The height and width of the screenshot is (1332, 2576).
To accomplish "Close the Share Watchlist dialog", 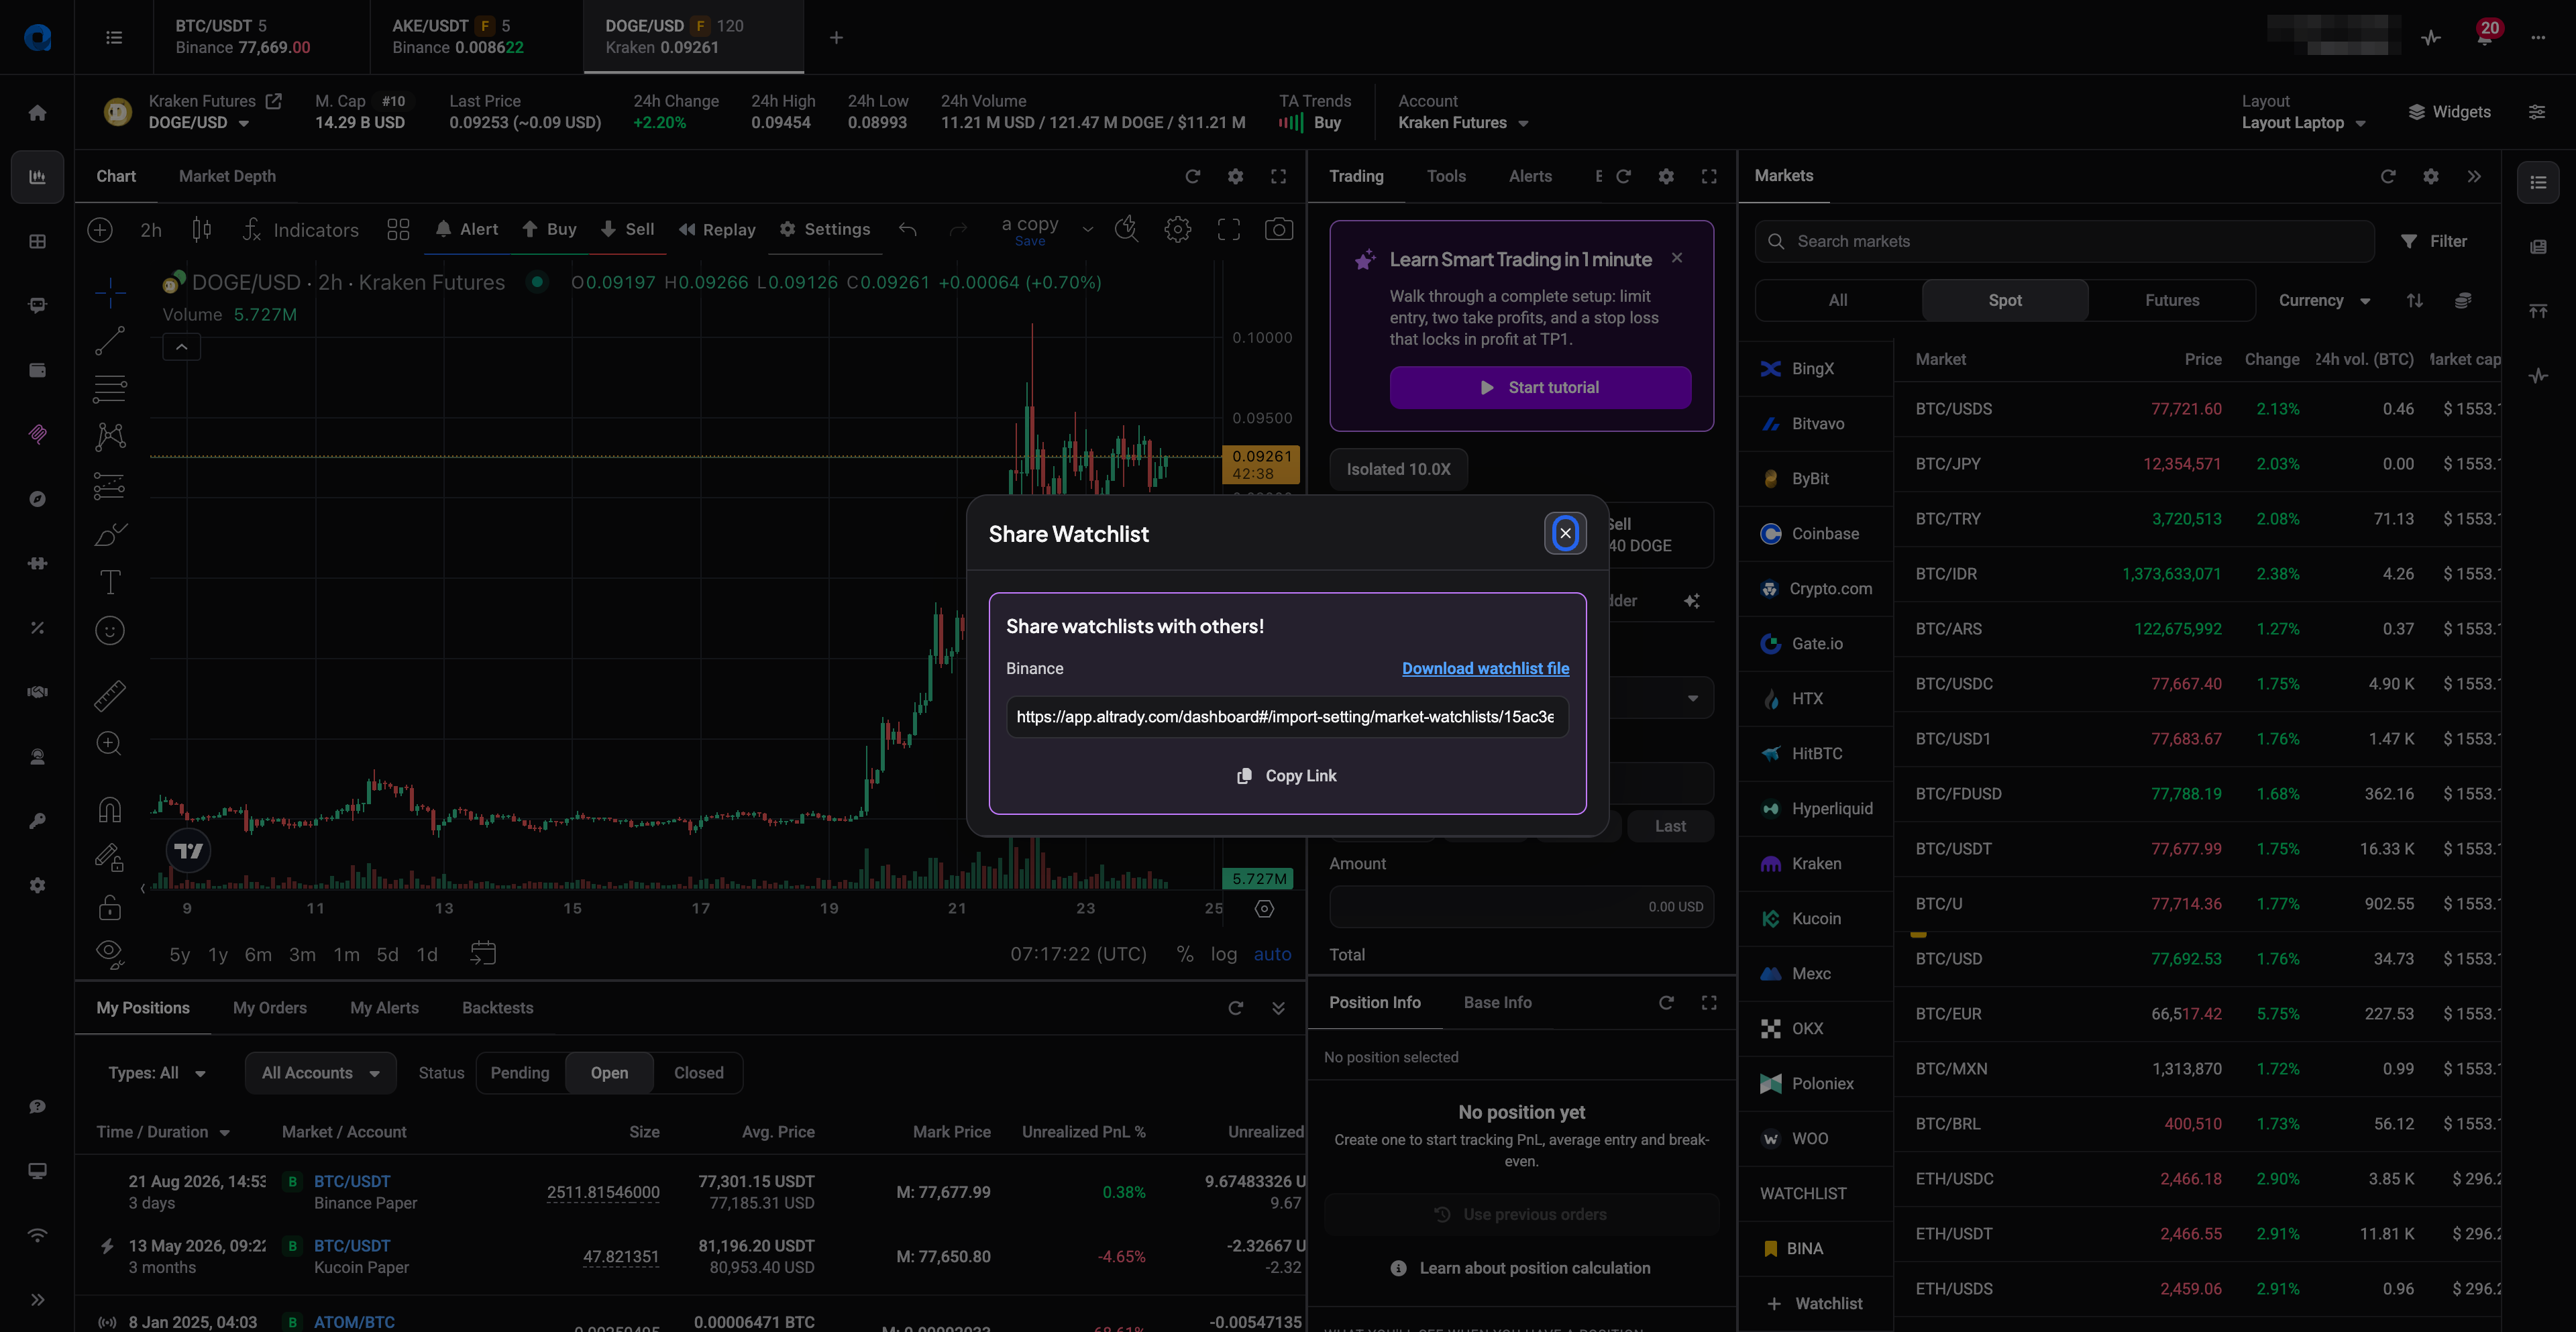I will coord(1565,534).
